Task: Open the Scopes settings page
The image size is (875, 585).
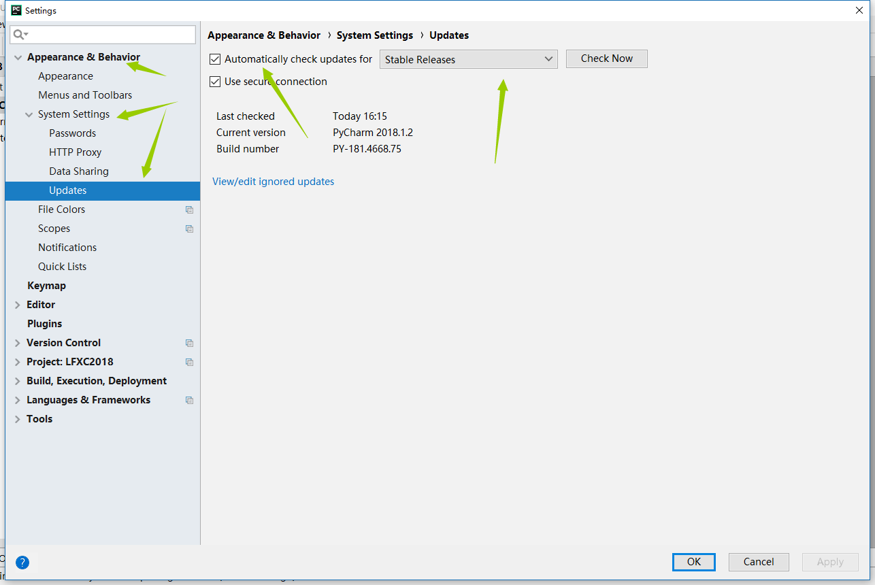Action: click(54, 229)
